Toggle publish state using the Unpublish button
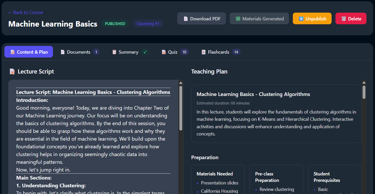 click(312, 18)
